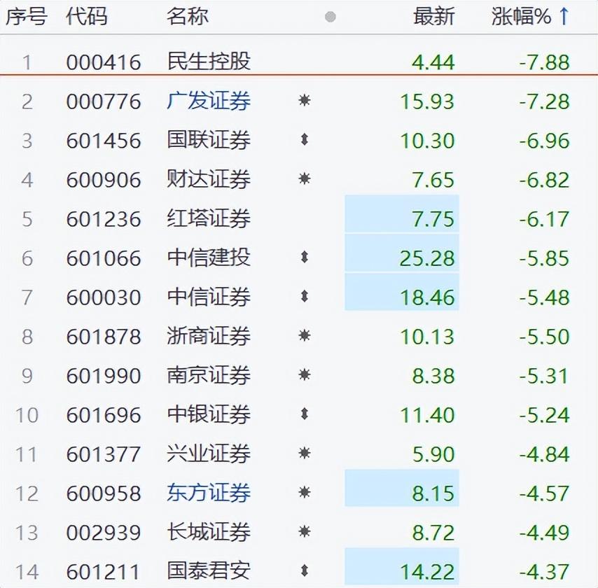598x588 pixels.
Task: Click stock code 600958
Action: pos(104,493)
